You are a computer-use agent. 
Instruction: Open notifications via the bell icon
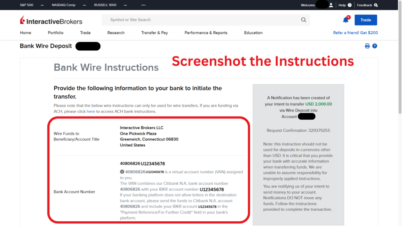tap(345, 19)
